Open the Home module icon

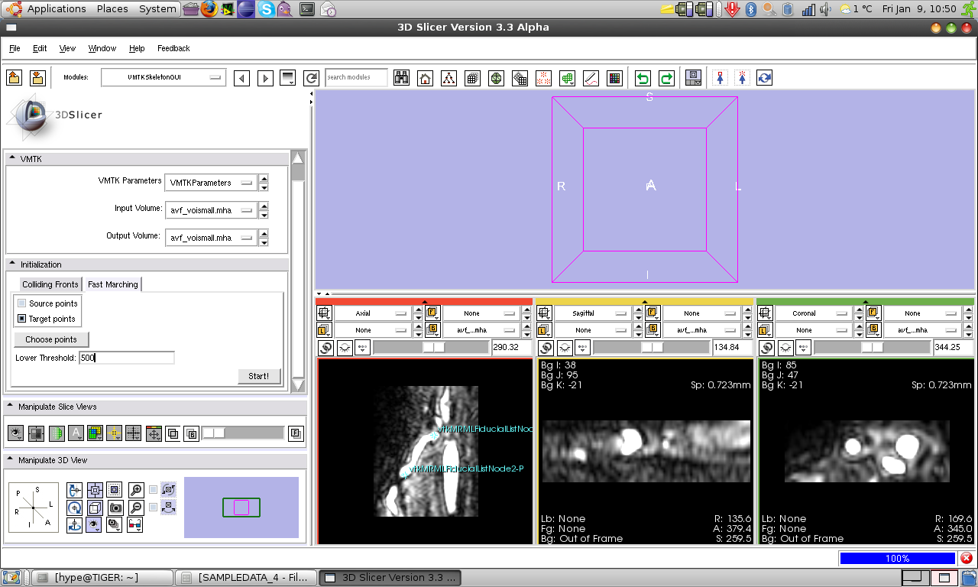coord(426,78)
